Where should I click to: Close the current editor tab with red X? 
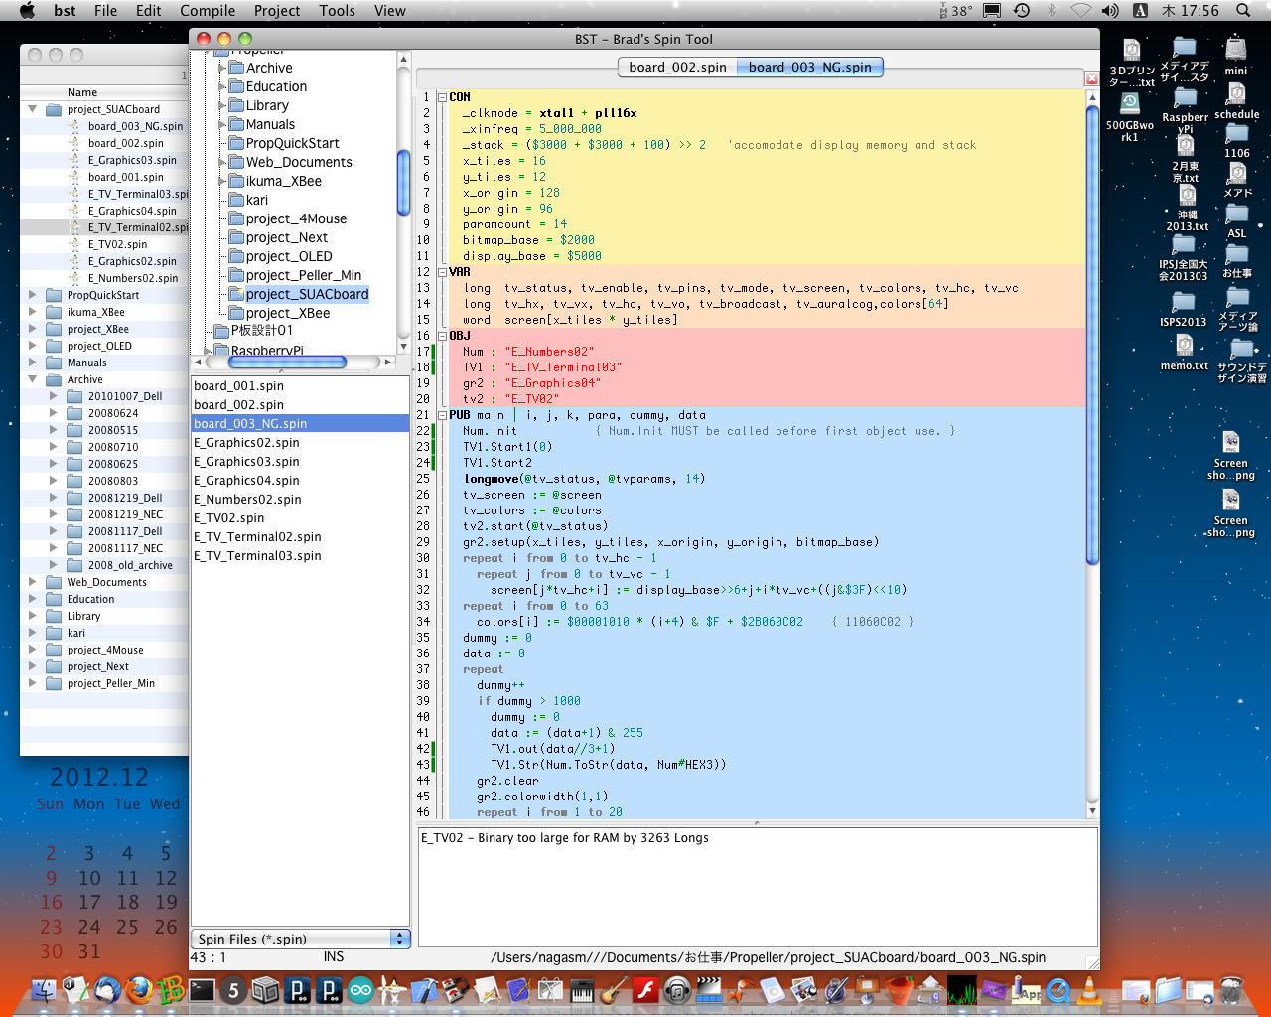coord(1091,78)
